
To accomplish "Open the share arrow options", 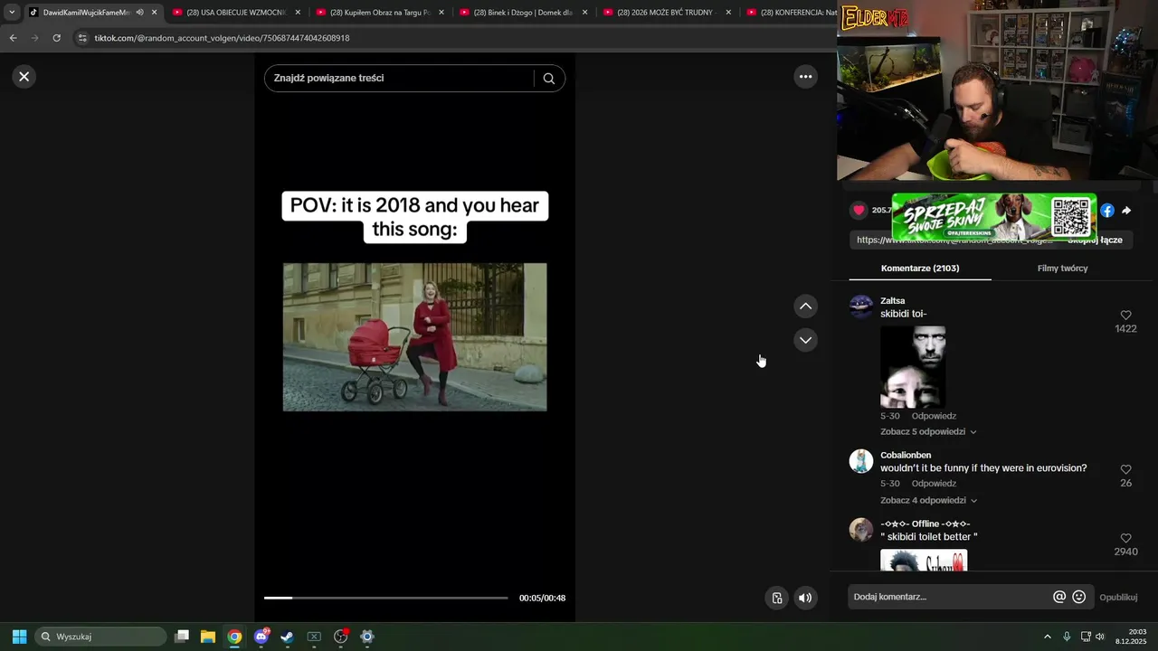I will click(1126, 211).
